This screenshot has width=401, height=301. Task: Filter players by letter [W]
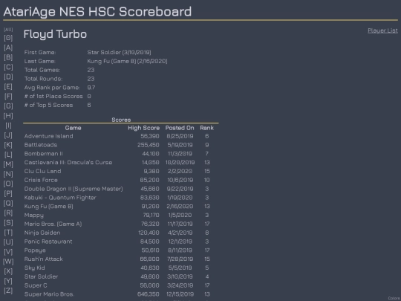8,262
